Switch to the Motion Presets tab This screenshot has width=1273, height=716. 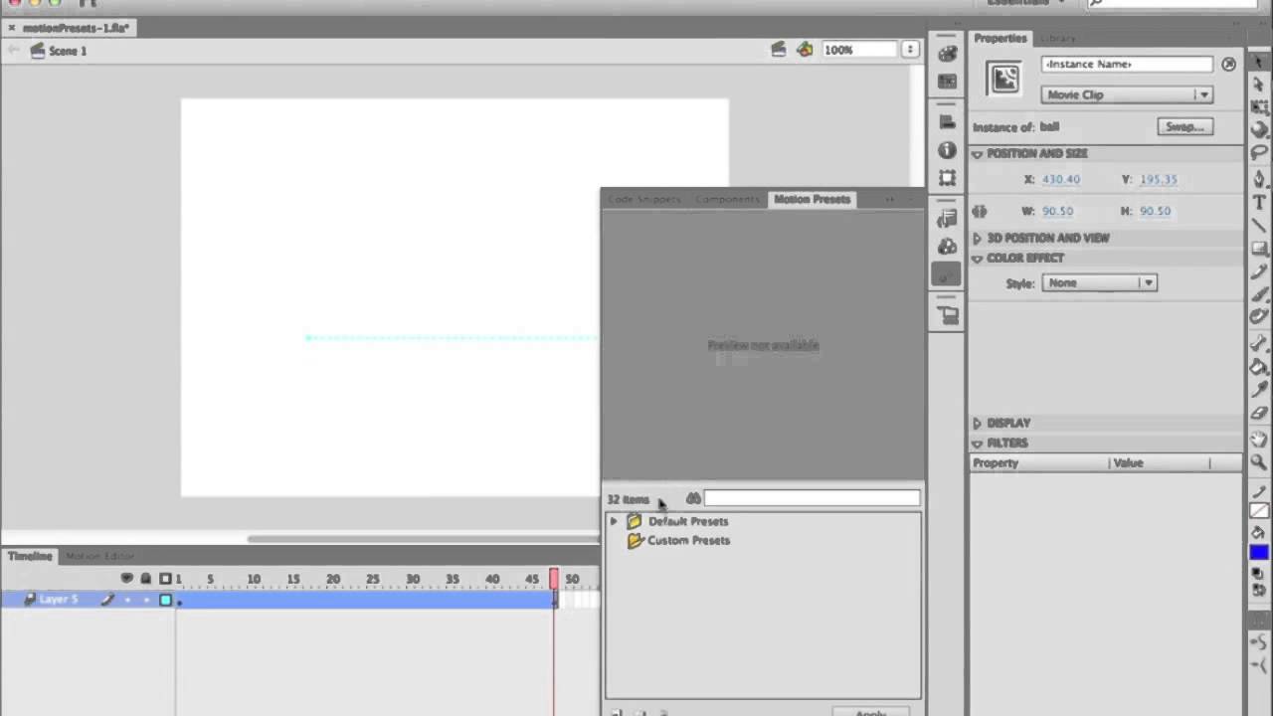[x=812, y=199]
